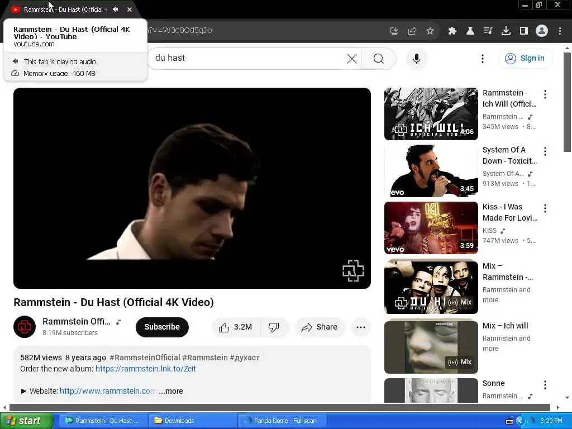Open the browser extensions puzzle icon
572x429 pixels.
click(452, 31)
